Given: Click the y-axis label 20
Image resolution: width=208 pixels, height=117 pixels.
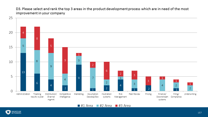Looking at the screenshot, I should pyautogui.click(x=11, y=32).
